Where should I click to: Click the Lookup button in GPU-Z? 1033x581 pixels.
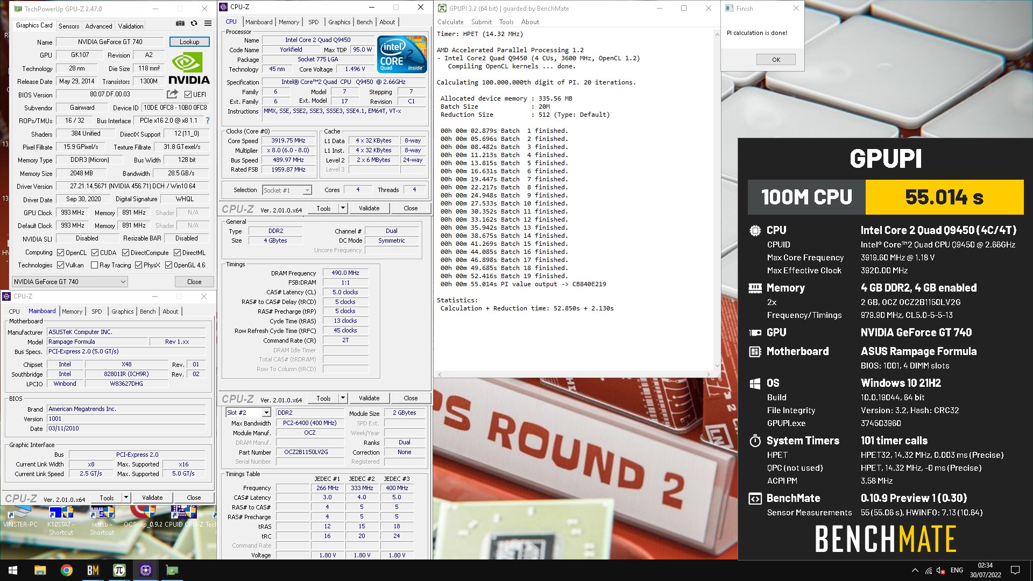[x=189, y=41]
